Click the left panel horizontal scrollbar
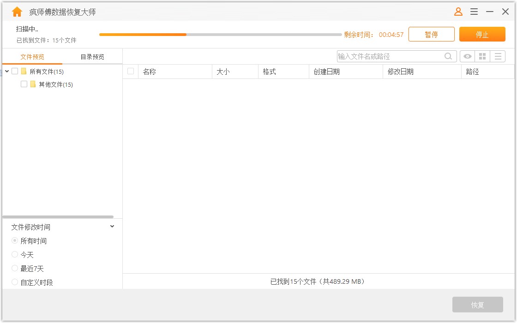The image size is (517, 323). (58, 217)
